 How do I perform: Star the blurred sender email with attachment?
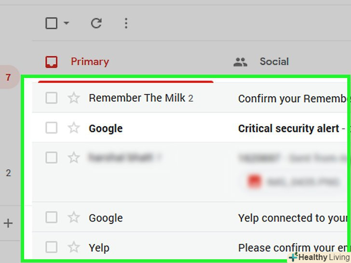[x=74, y=158]
